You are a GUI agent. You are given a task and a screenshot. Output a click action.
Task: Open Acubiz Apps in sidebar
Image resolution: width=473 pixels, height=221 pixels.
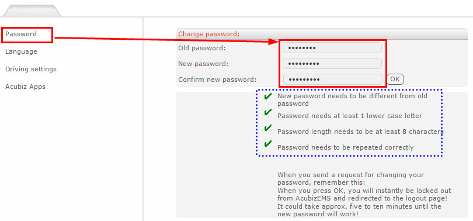pyautogui.click(x=25, y=87)
